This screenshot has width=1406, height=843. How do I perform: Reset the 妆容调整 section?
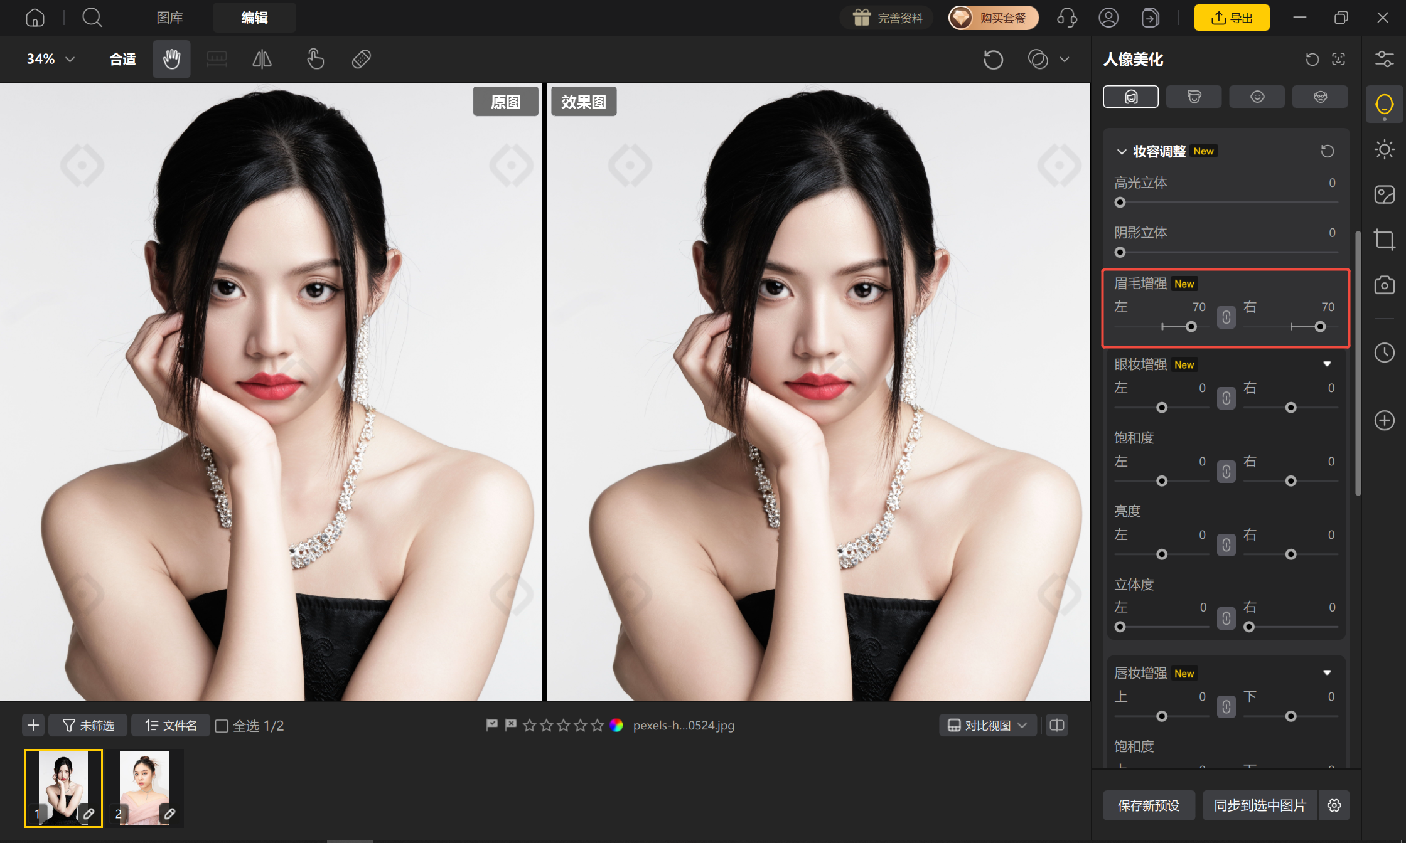1327,151
